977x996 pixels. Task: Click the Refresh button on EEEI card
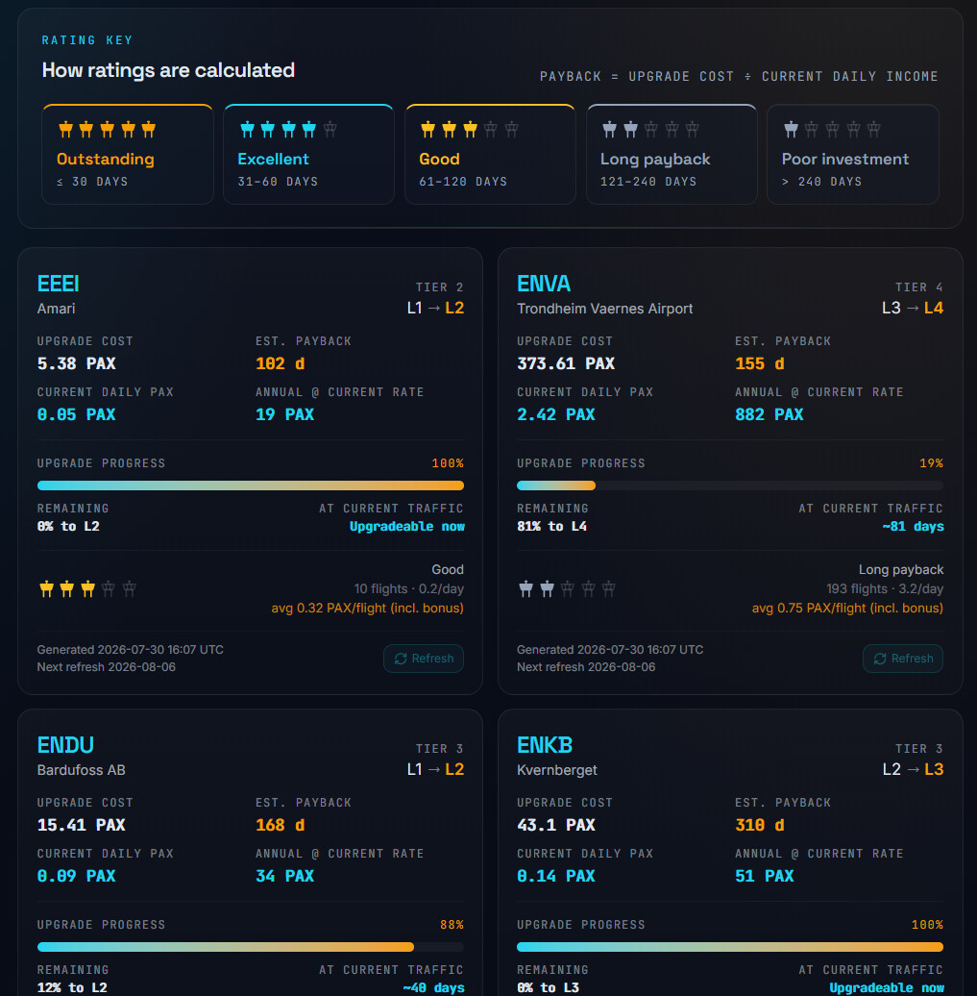coord(424,658)
